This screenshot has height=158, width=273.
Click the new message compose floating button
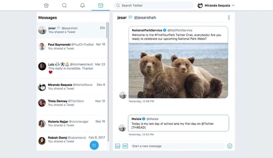pos(94,145)
